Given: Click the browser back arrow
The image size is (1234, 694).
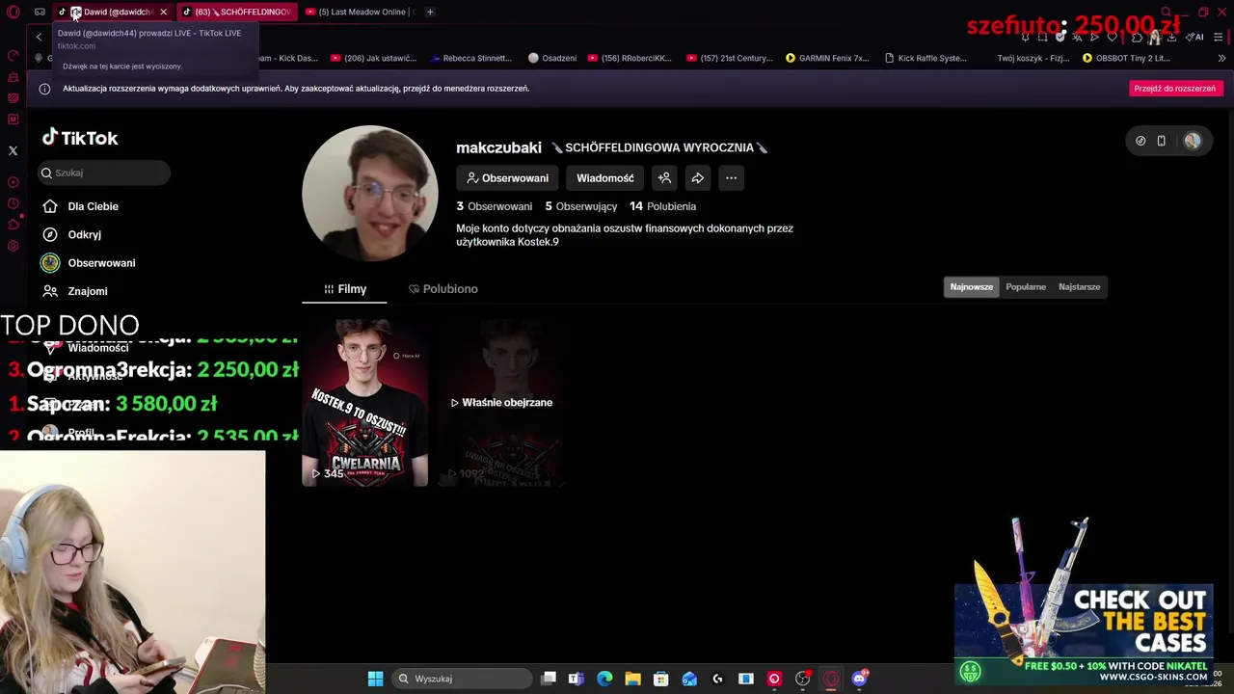Looking at the screenshot, I should 39,37.
